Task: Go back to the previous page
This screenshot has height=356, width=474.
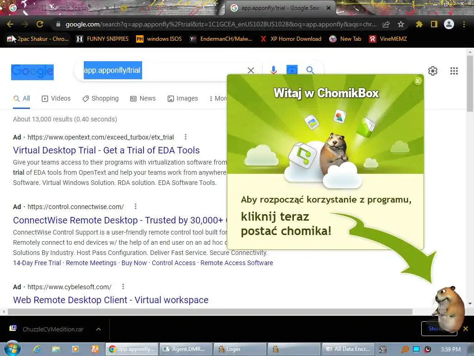Action: coord(10,24)
